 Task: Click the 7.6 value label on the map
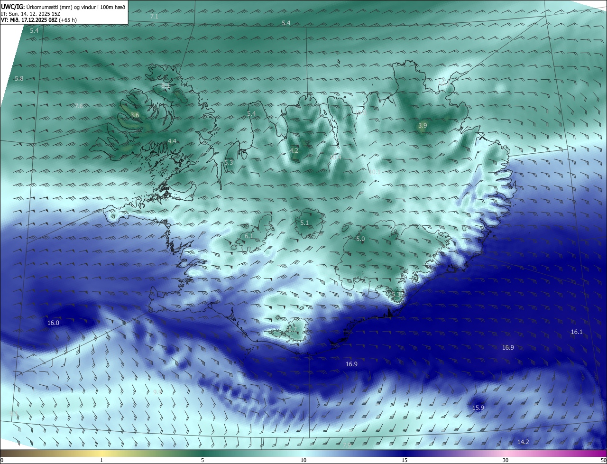point(79,106)
